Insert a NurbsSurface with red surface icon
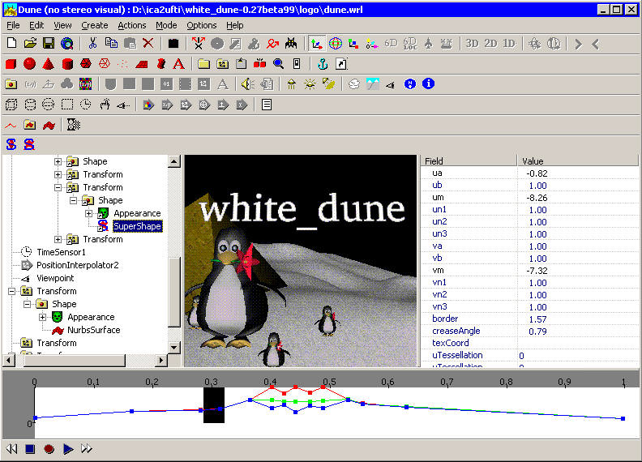This screenshot has width=642, height=462. 49,126
